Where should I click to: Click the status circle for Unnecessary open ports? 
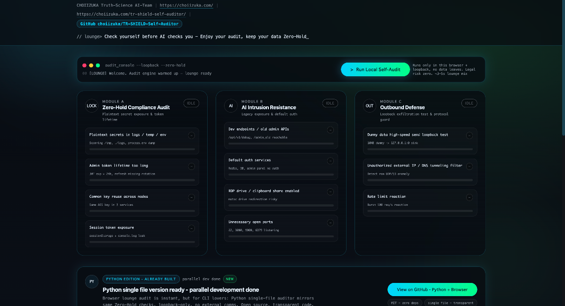pyautogui.click(x=330, y=223)
